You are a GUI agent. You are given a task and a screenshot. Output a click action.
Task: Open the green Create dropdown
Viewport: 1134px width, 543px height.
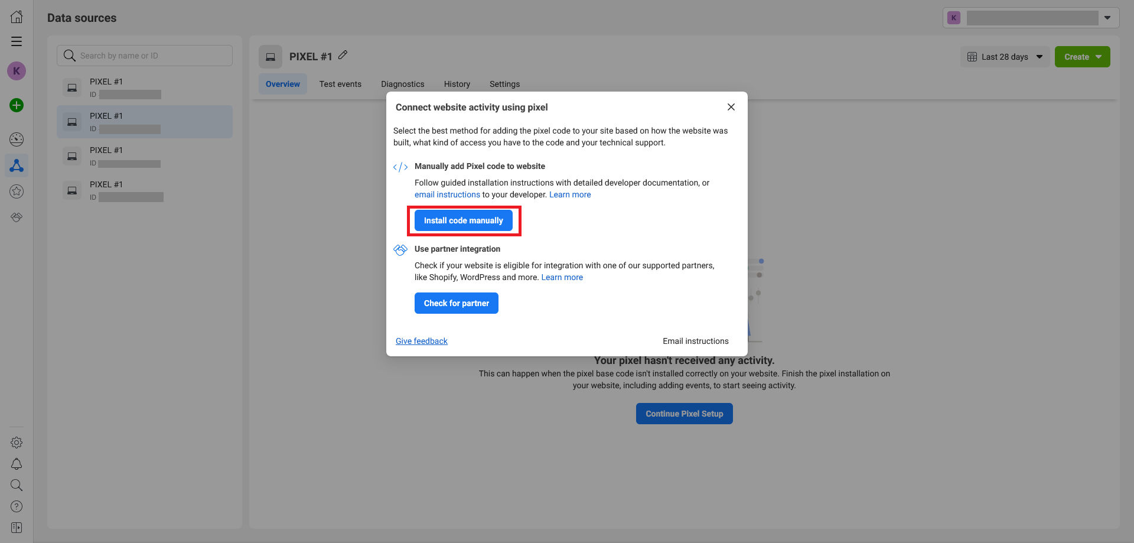pos(1082,57)
